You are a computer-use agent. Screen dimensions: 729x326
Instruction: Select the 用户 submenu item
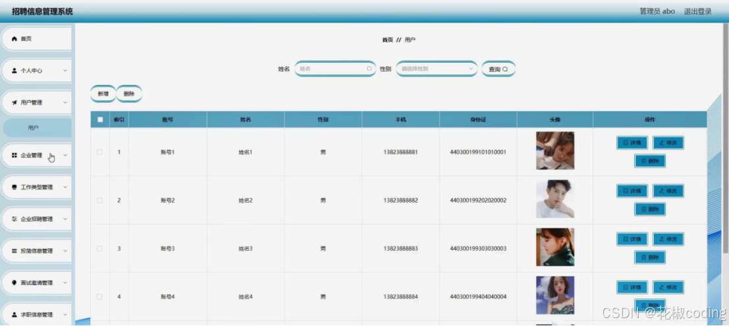click(x=37, y=127)
